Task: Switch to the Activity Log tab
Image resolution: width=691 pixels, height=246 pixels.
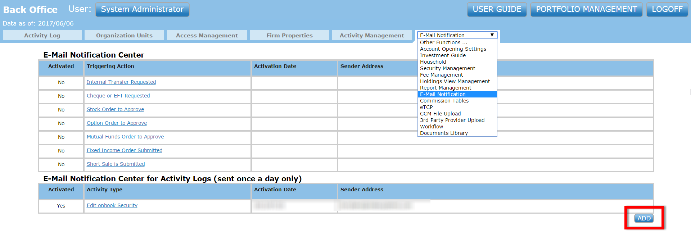Action: coord(42,35)
